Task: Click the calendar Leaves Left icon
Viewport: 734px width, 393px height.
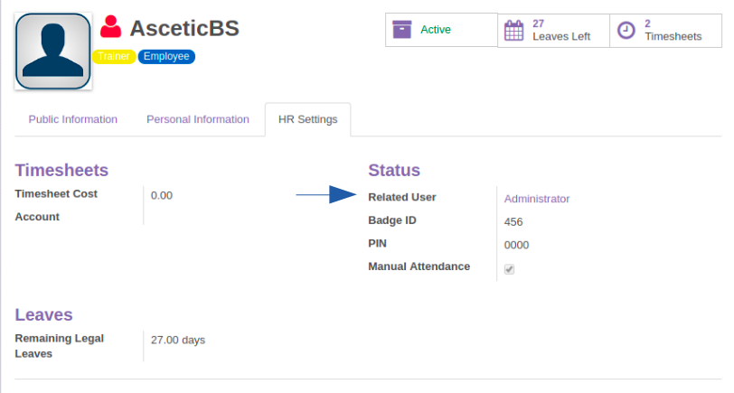Action: click(x=513, y=31)
